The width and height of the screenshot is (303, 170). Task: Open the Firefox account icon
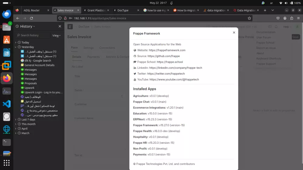(285, 18)
